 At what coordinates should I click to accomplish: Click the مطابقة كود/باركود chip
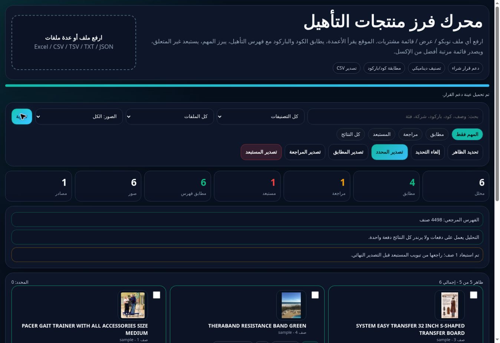[x=384, y=68]
